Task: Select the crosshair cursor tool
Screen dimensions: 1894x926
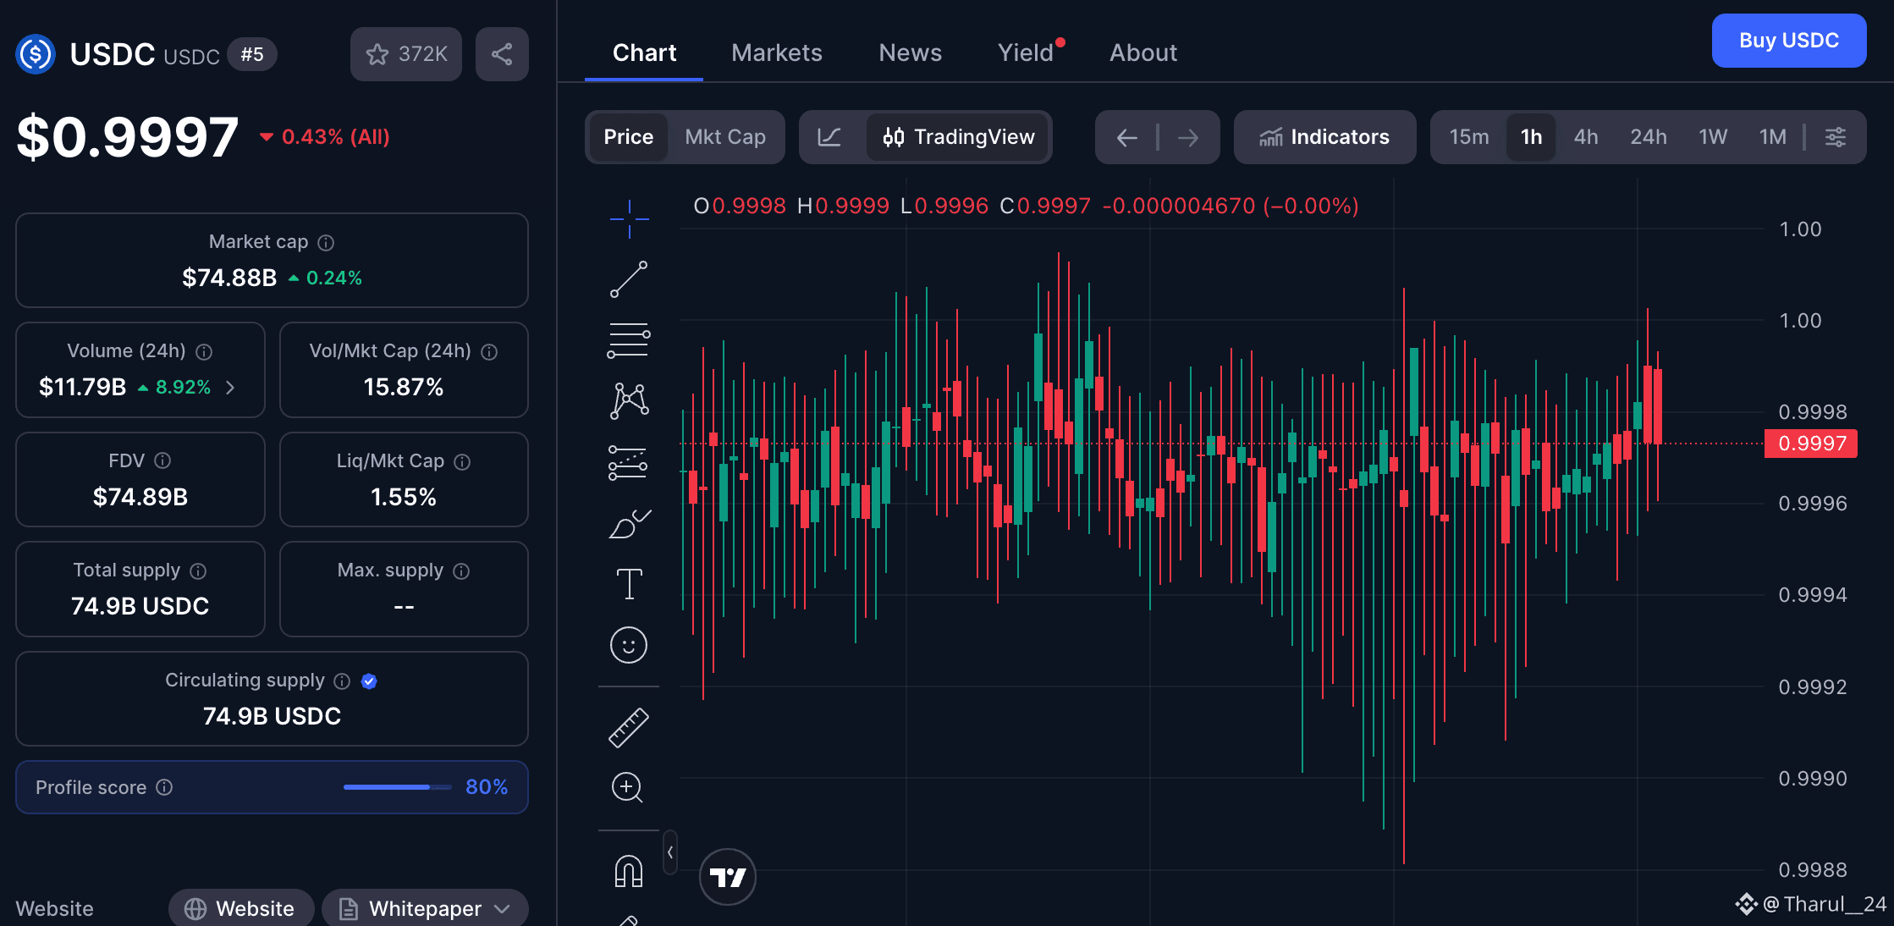Action: [629, 219]
